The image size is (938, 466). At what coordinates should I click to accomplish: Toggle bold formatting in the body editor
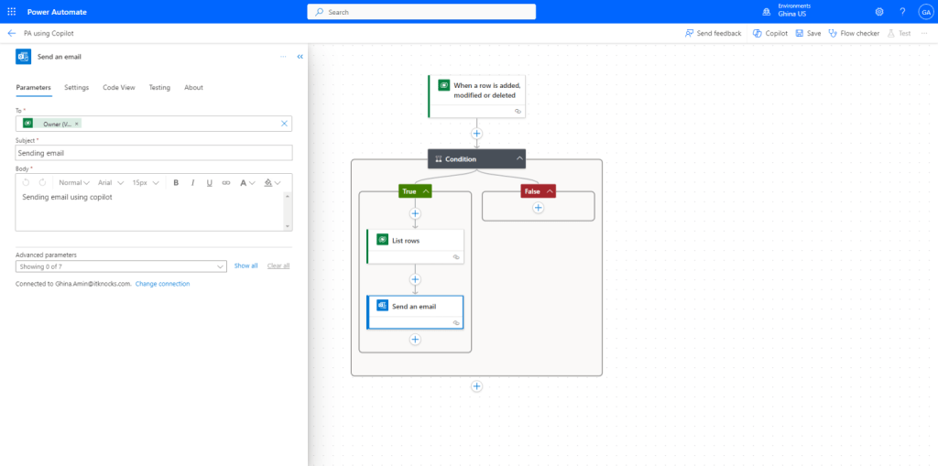[176, 183]
